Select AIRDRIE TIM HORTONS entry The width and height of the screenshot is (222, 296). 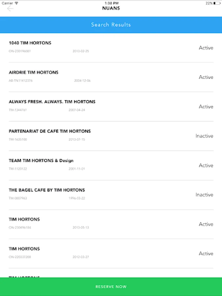pyautogui.click(x=34, y=72)
